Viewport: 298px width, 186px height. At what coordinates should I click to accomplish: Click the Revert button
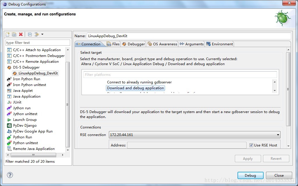point(276,159)
